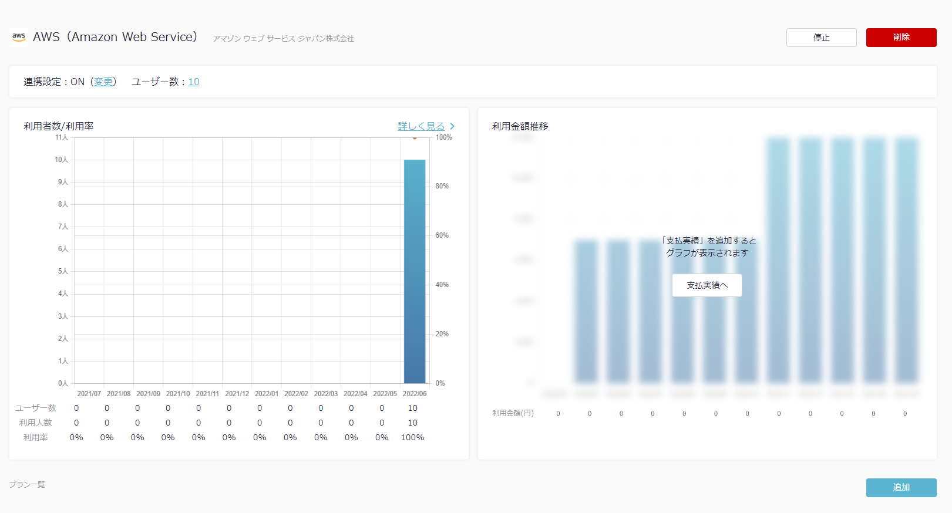Click the red usage-rate marker atop the chart

pyautogui.click(x=415, y=138)
